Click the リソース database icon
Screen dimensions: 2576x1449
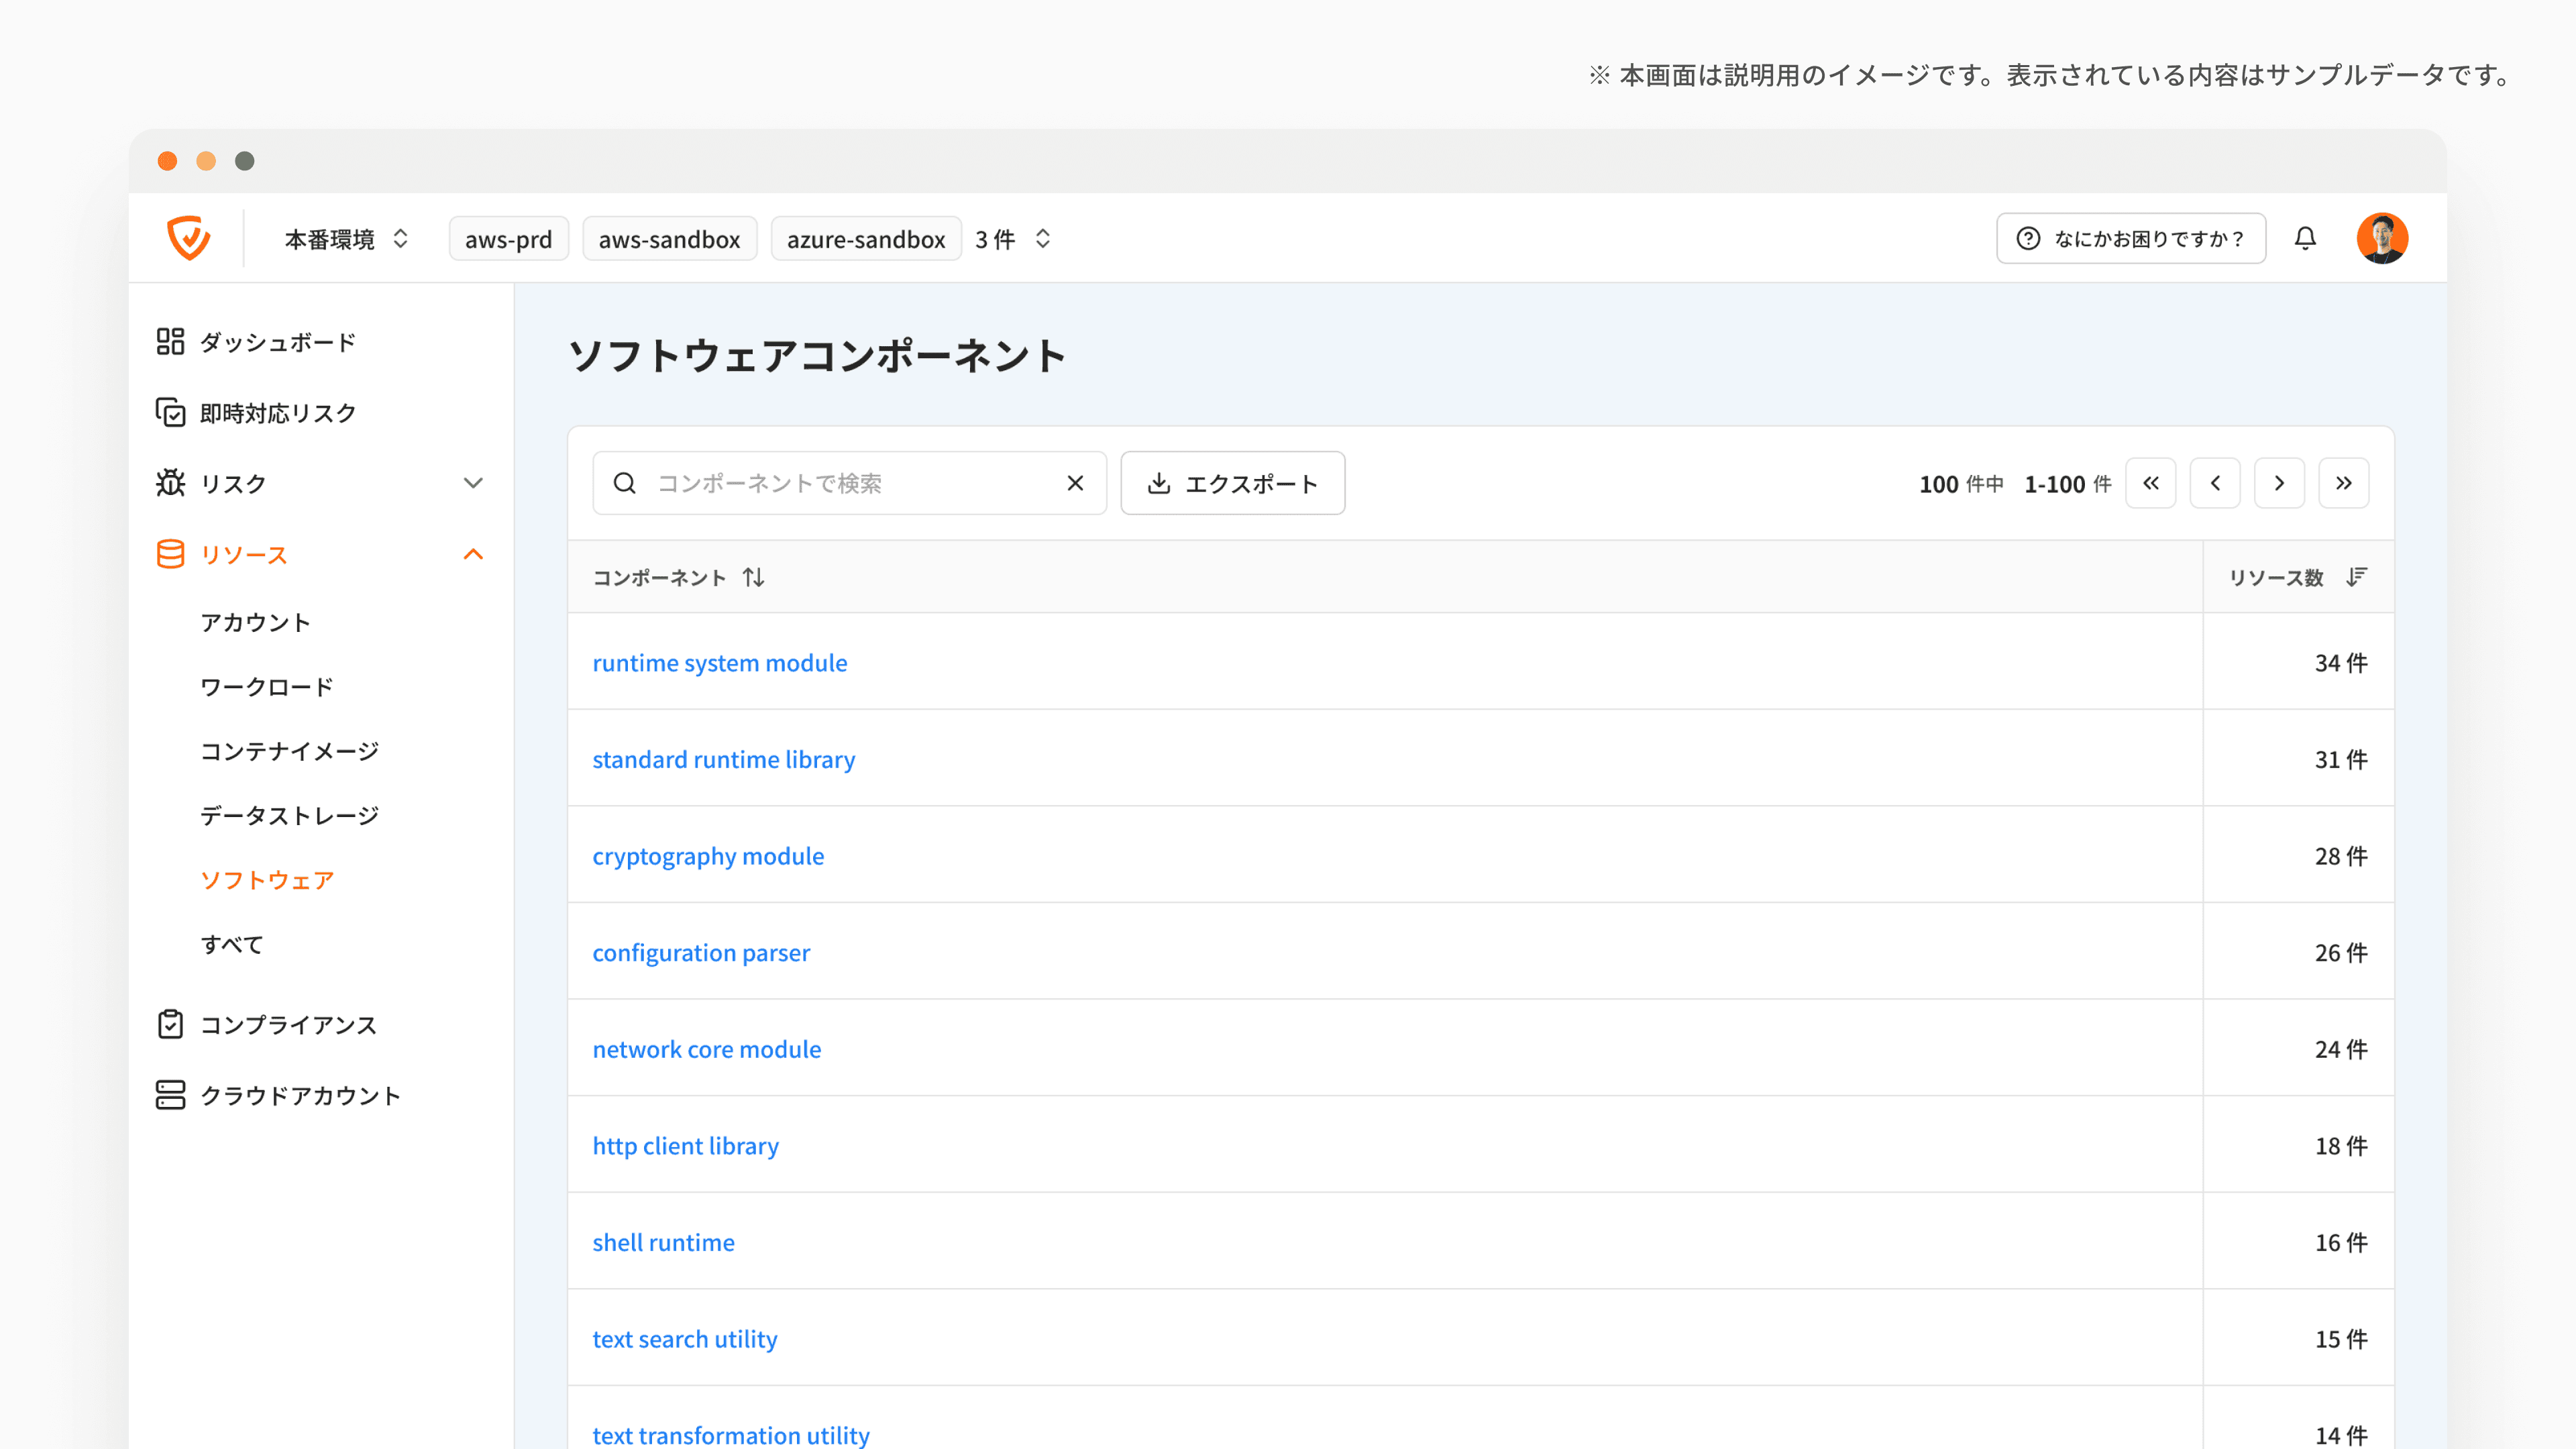pos(170,554)
